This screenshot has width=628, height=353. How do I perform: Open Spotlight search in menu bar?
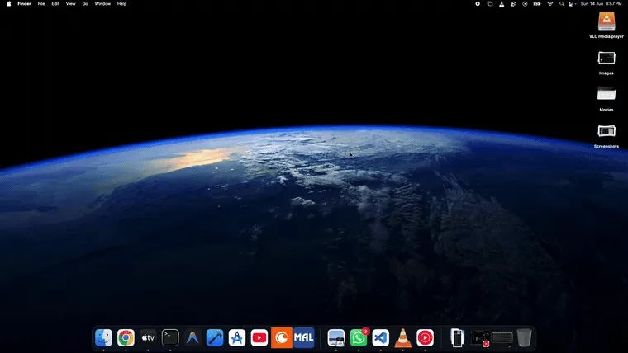(x=562, y=4)
